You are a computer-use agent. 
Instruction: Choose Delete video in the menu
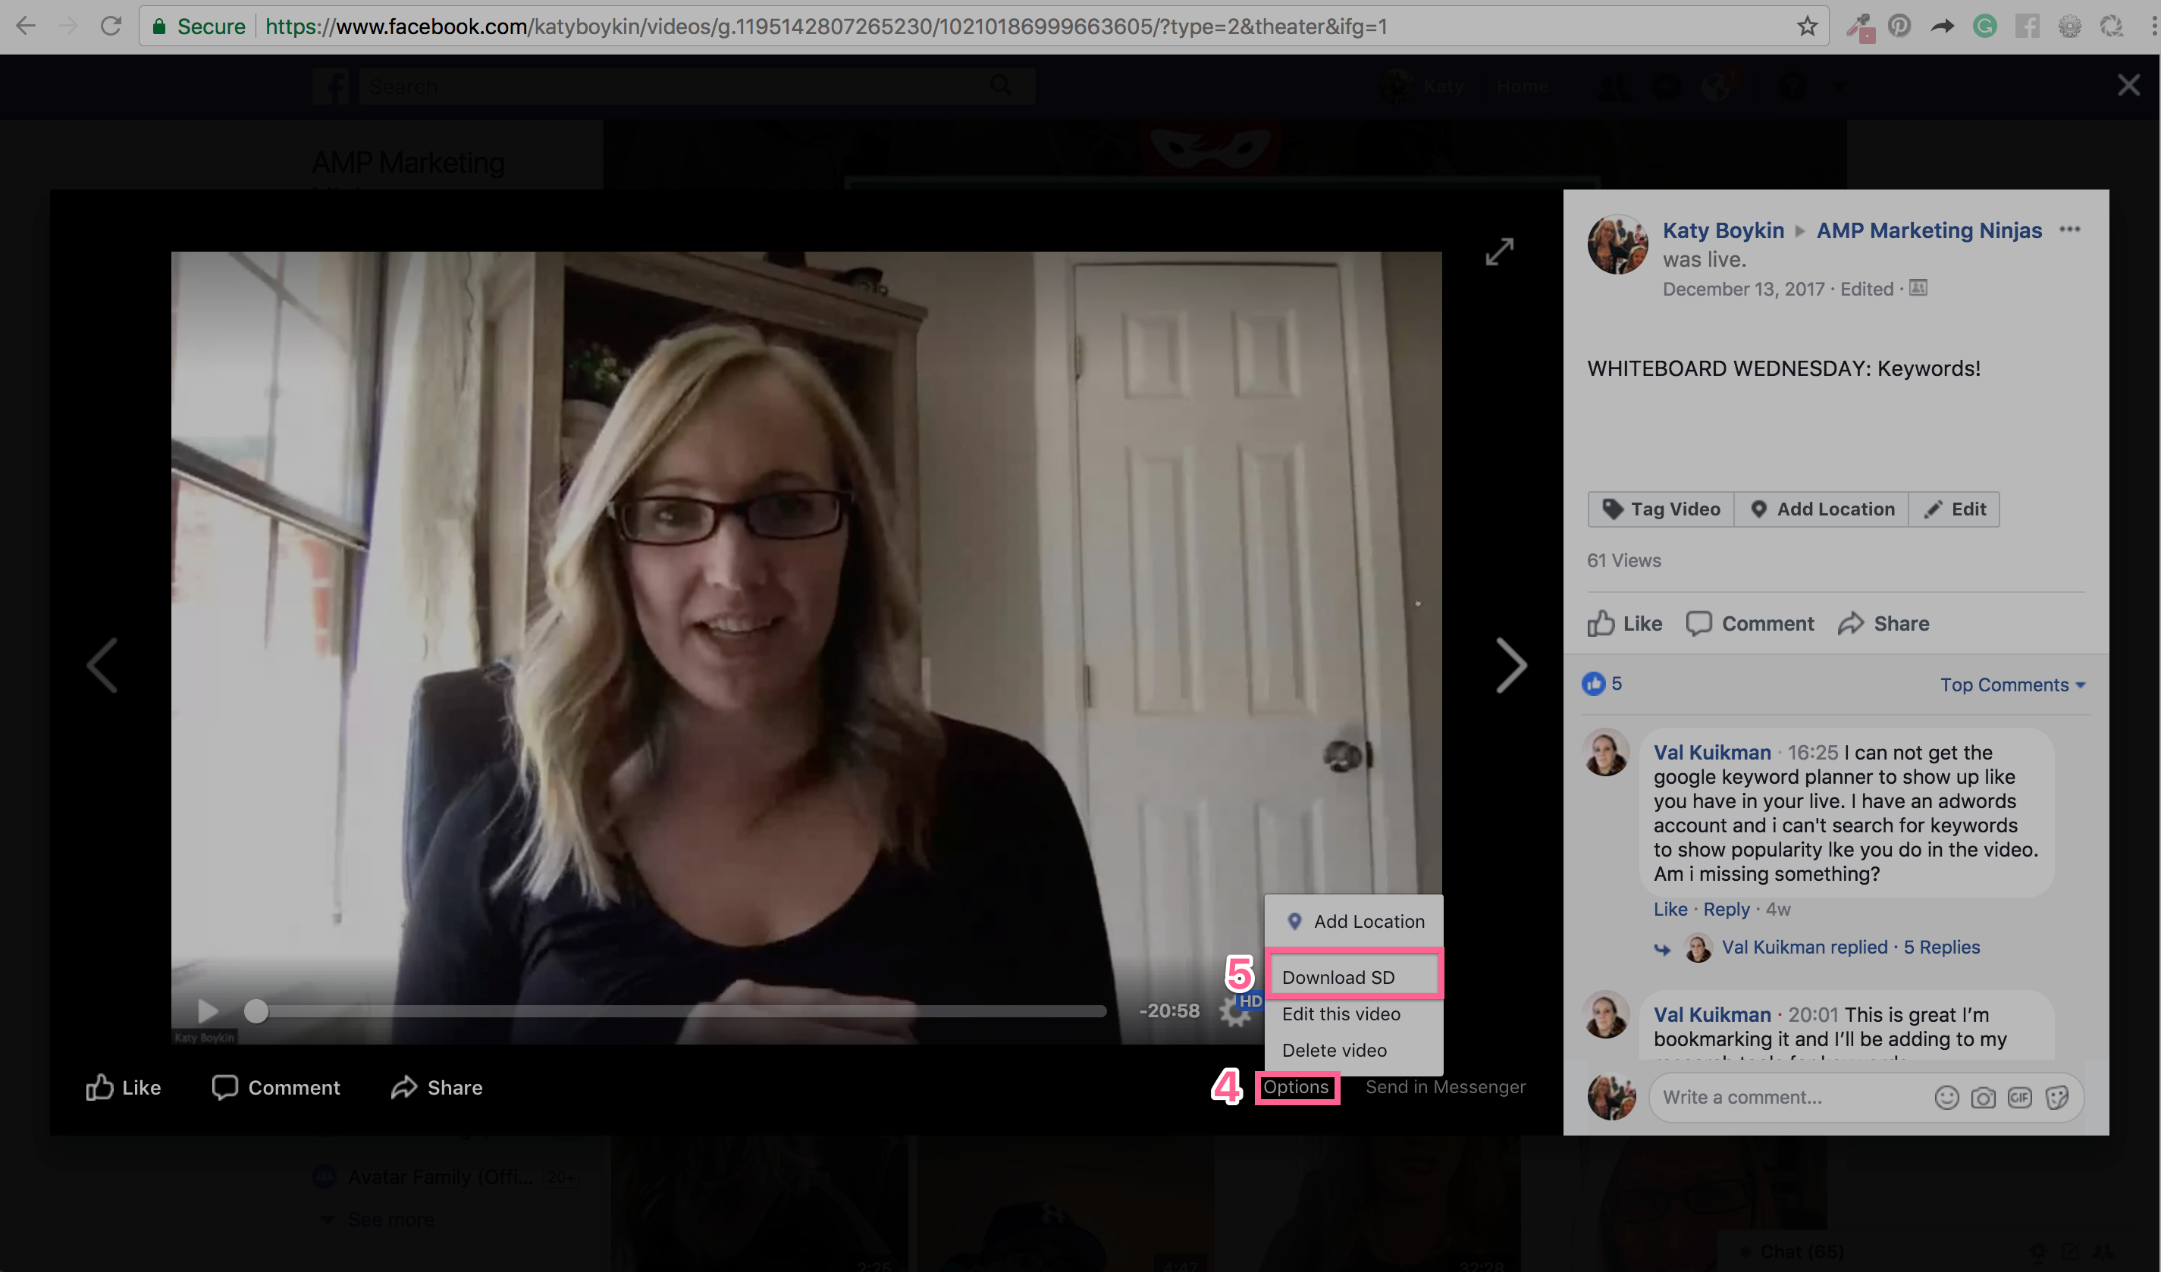[x=1334, y=1050]
